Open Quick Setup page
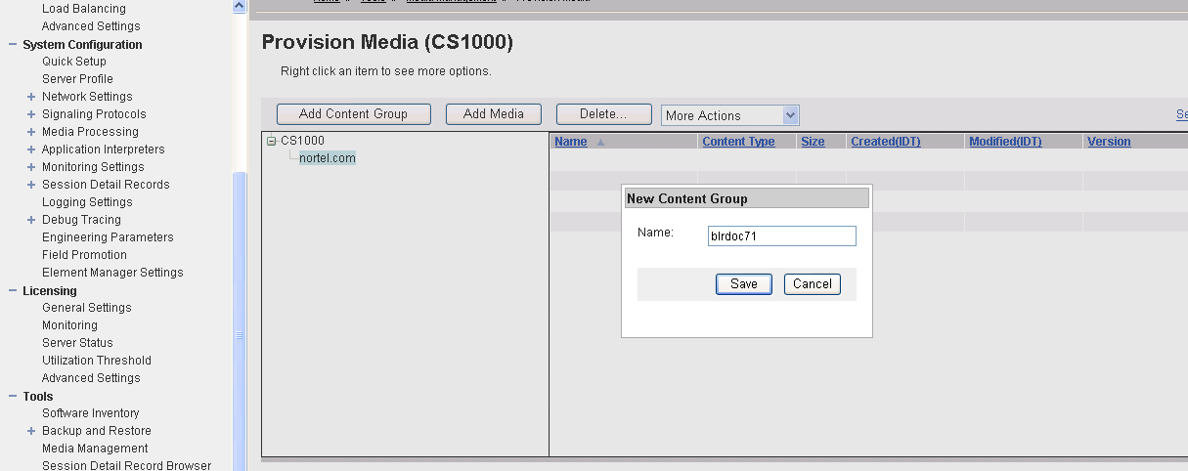The image size is (1188, 471). pos(74,62)
